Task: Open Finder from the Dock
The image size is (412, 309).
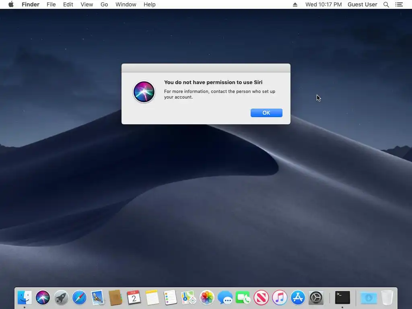Action: [x=25, y=298]
